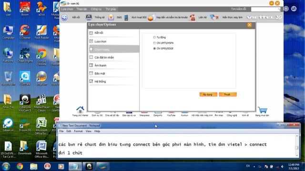Open the SMS envelope icon
Screen dimensions: 305x171
(x=111, y=18)
